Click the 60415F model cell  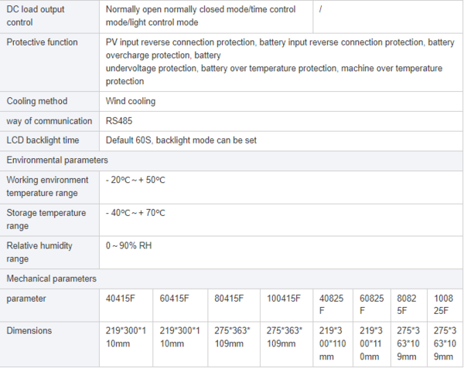175,298
